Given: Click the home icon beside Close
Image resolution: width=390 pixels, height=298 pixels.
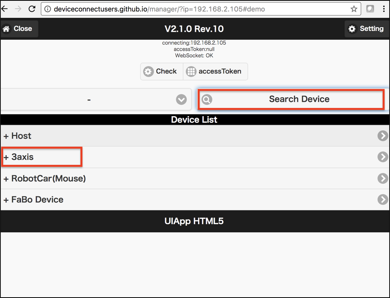Looking at the screenshot, I should 6,29.
